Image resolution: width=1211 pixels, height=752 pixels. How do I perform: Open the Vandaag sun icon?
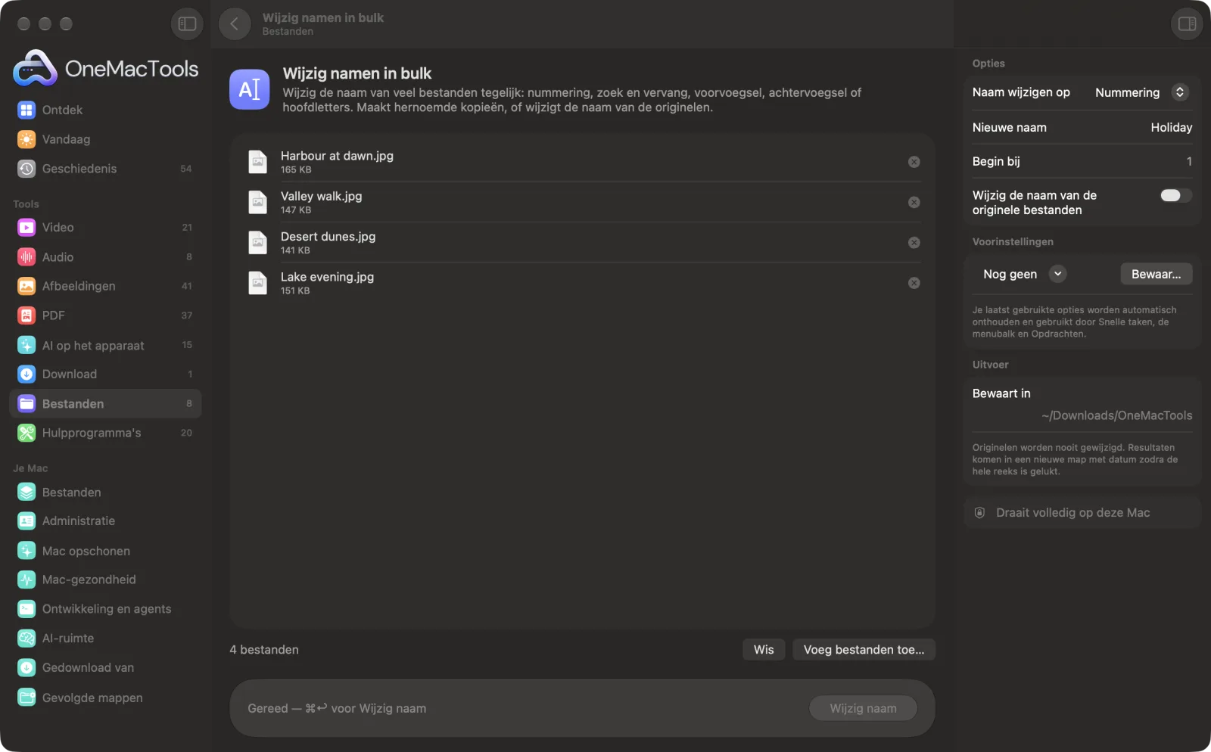(26, 139)
